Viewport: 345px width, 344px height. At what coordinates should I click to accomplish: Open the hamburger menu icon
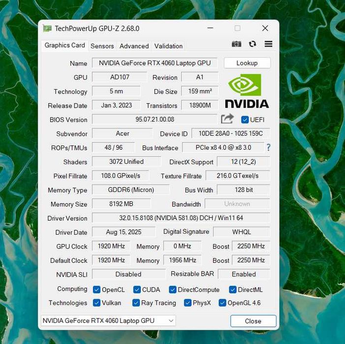268,44
